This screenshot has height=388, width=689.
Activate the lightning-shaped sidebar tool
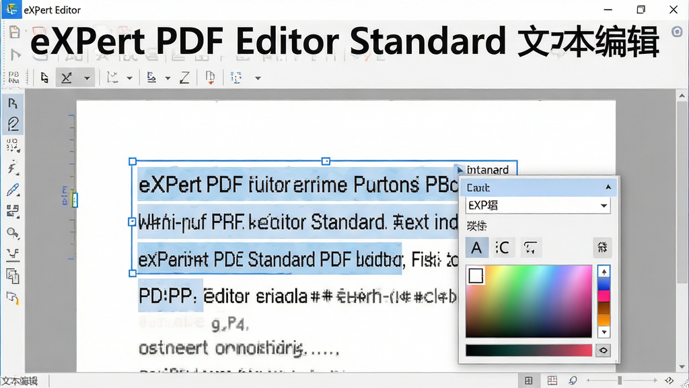coord(13,167)
